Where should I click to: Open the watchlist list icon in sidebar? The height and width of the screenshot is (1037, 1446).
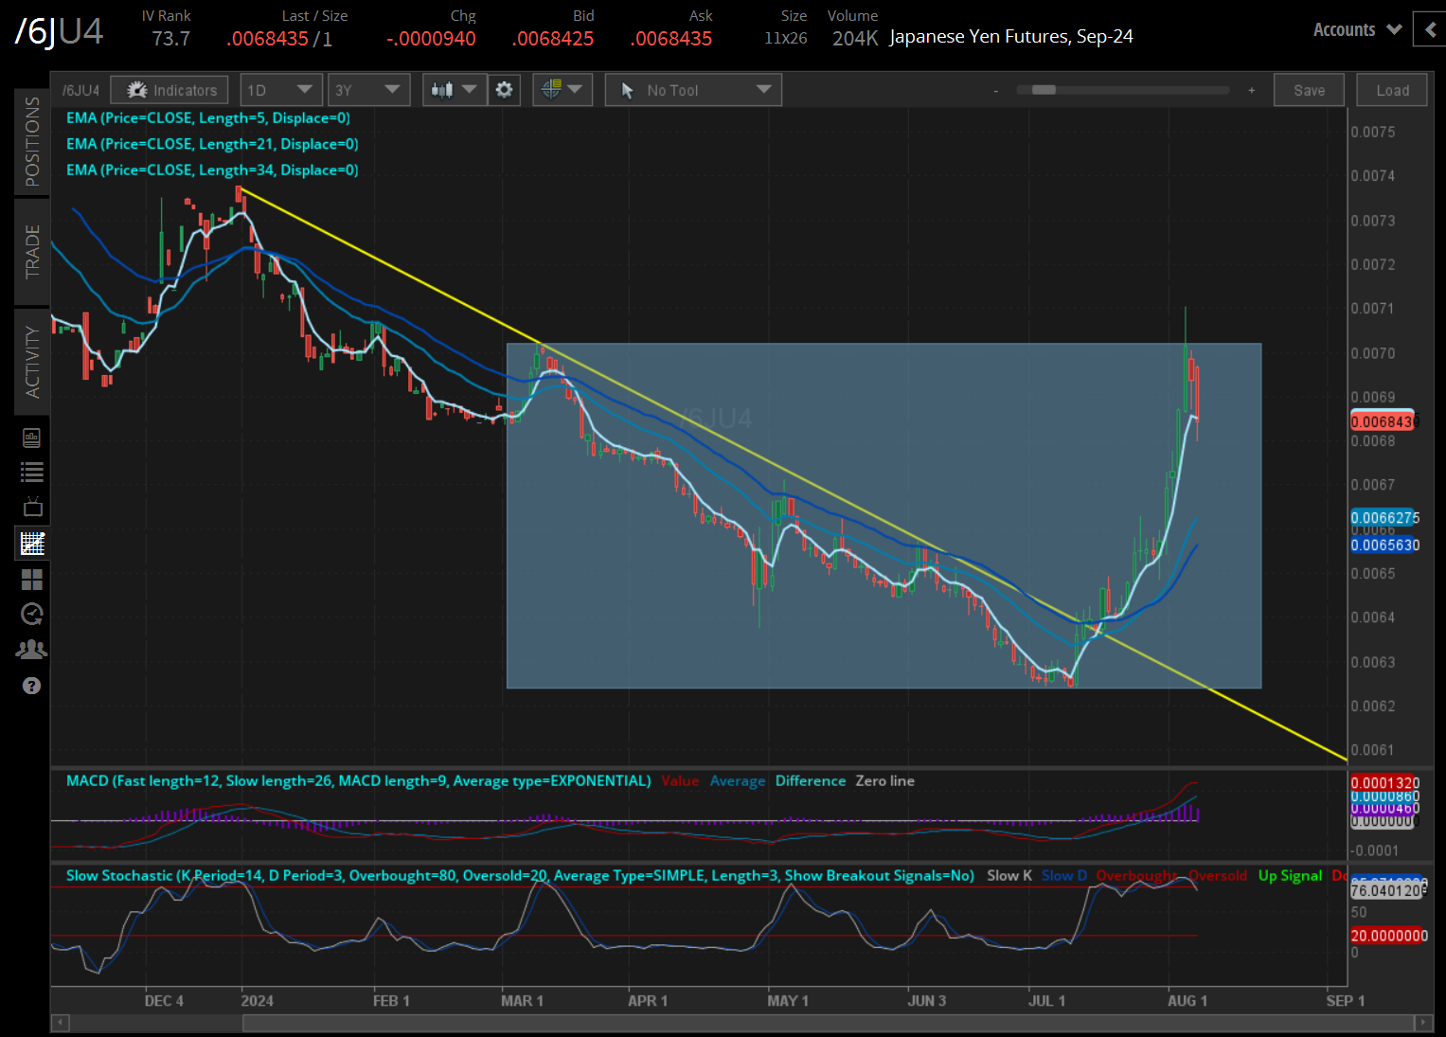tap(32, 473)
